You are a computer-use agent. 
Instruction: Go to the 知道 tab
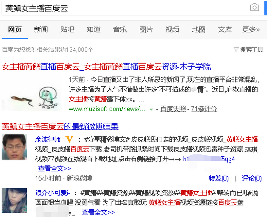[x=93, y=30]
